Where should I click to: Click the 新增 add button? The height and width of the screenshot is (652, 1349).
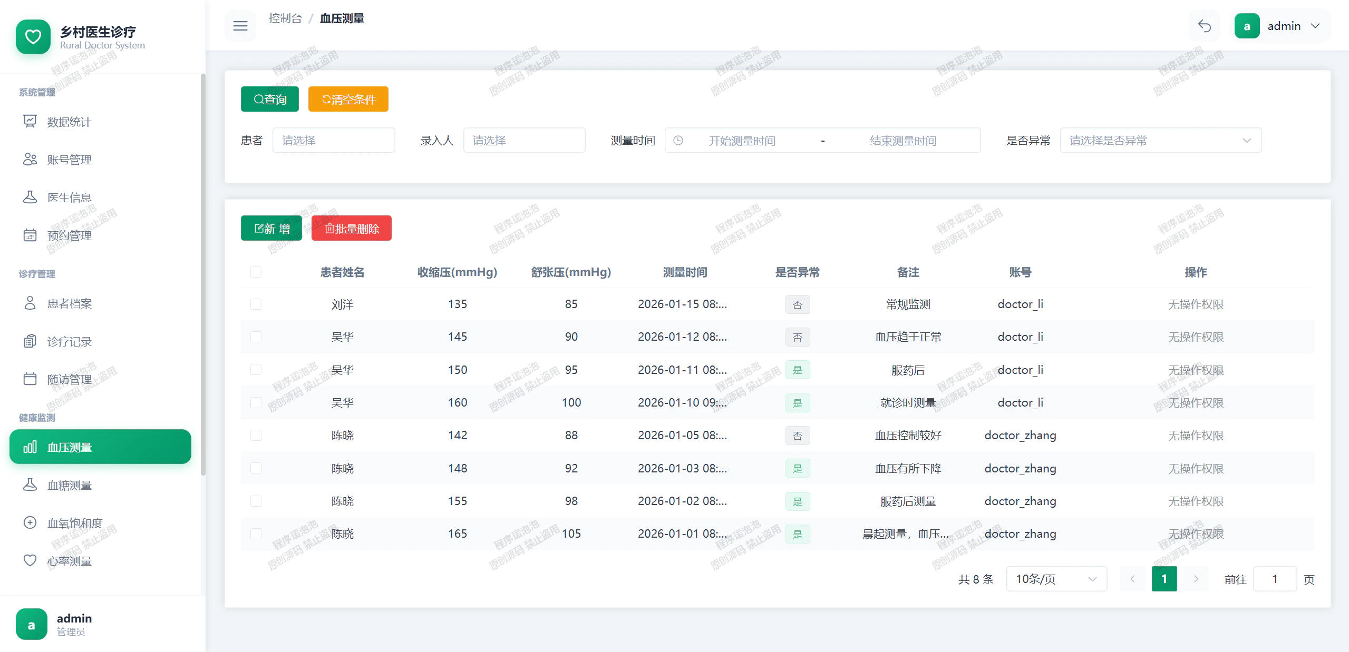271,228
